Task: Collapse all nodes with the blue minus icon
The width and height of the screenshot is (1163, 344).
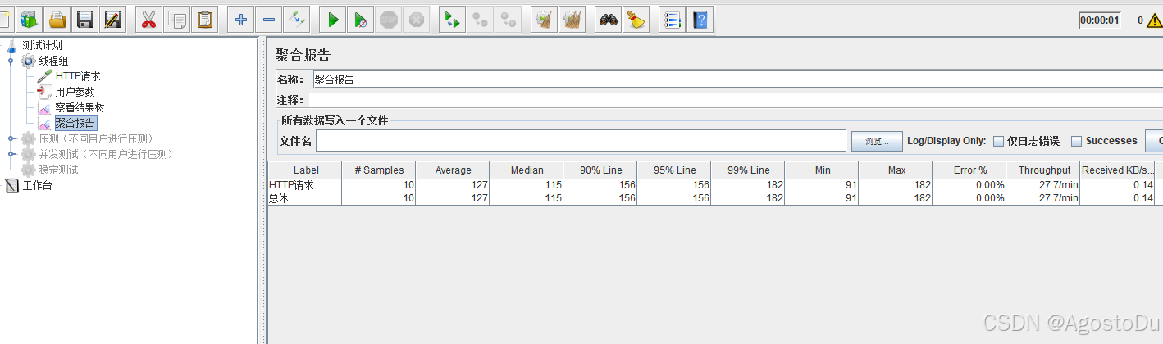Action: [268, 19]
